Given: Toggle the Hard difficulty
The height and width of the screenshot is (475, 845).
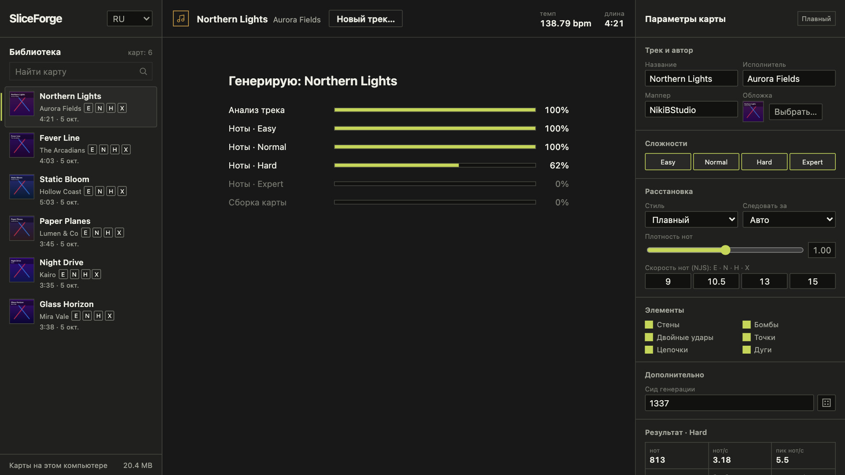Looking at the screenshot, I should tap(764, 162).
